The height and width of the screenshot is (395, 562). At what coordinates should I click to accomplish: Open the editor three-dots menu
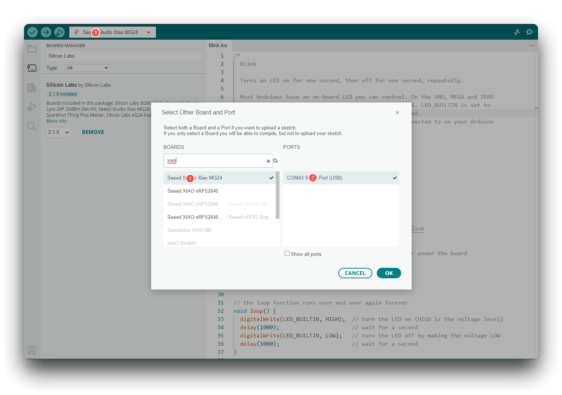point(532,45)
